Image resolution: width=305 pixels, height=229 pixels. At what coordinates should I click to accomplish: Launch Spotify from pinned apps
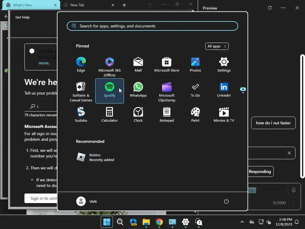(x=110, y=91)
